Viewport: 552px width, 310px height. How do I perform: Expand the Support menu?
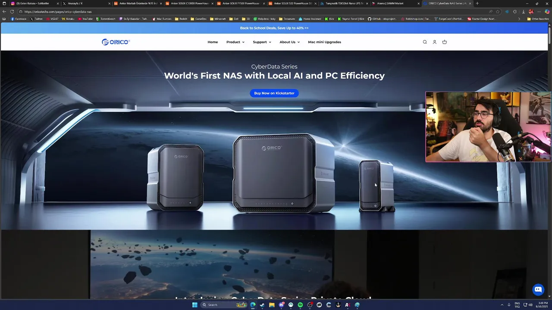click(262, 42)
